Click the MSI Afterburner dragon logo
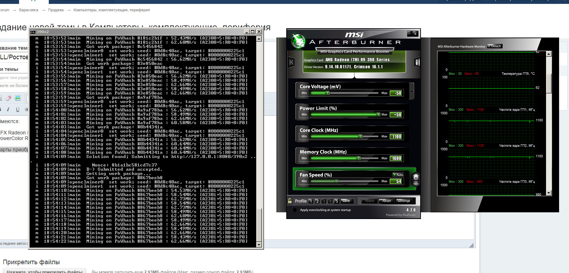Screen dimensions: 569x273 (x=298, y=41)
